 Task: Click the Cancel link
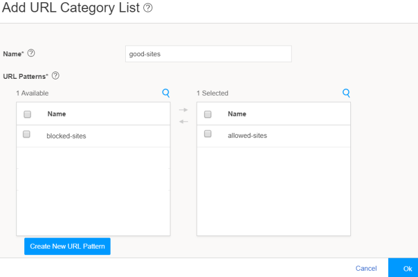coord(366,269)
